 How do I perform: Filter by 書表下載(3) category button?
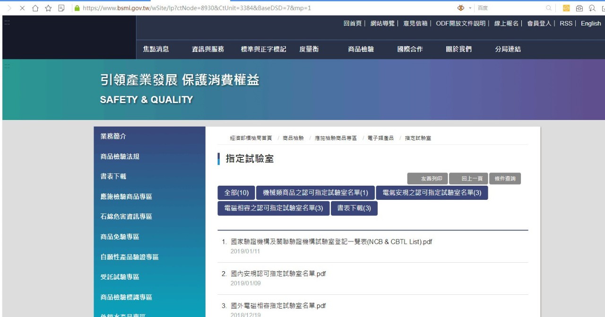pyautogui.click(x=354, y=208)
